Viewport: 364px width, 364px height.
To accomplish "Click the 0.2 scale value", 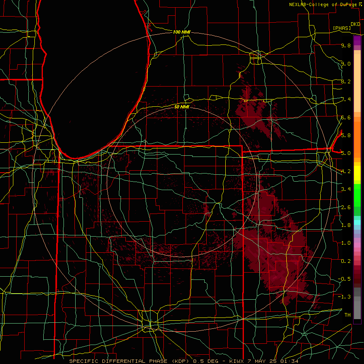I will (346, 261).
